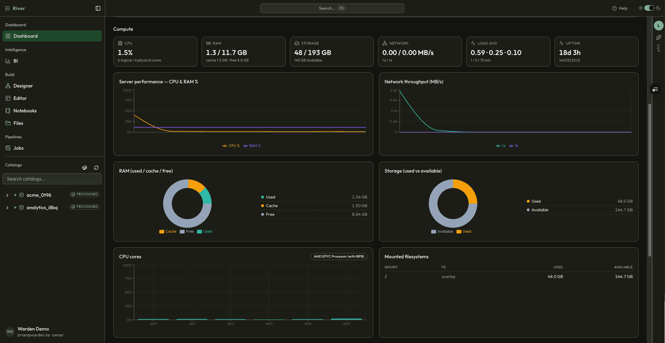
Task: Click the moon dark-mode icon
Action: [x=658, y=8]
